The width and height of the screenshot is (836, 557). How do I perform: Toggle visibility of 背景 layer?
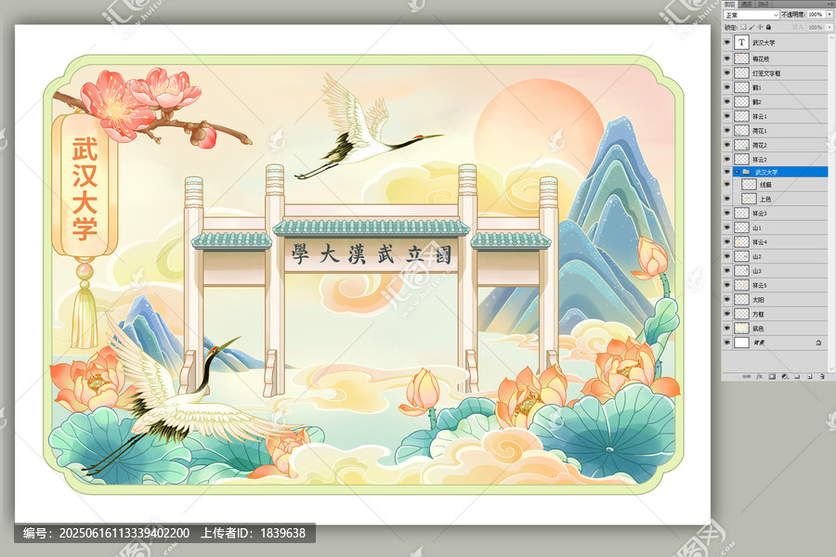pos(727,343)
